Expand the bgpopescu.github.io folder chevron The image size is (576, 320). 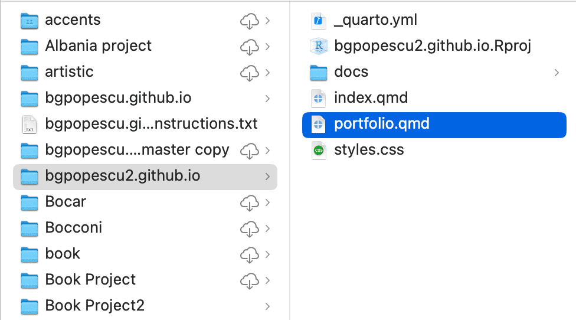pos(267,98)
